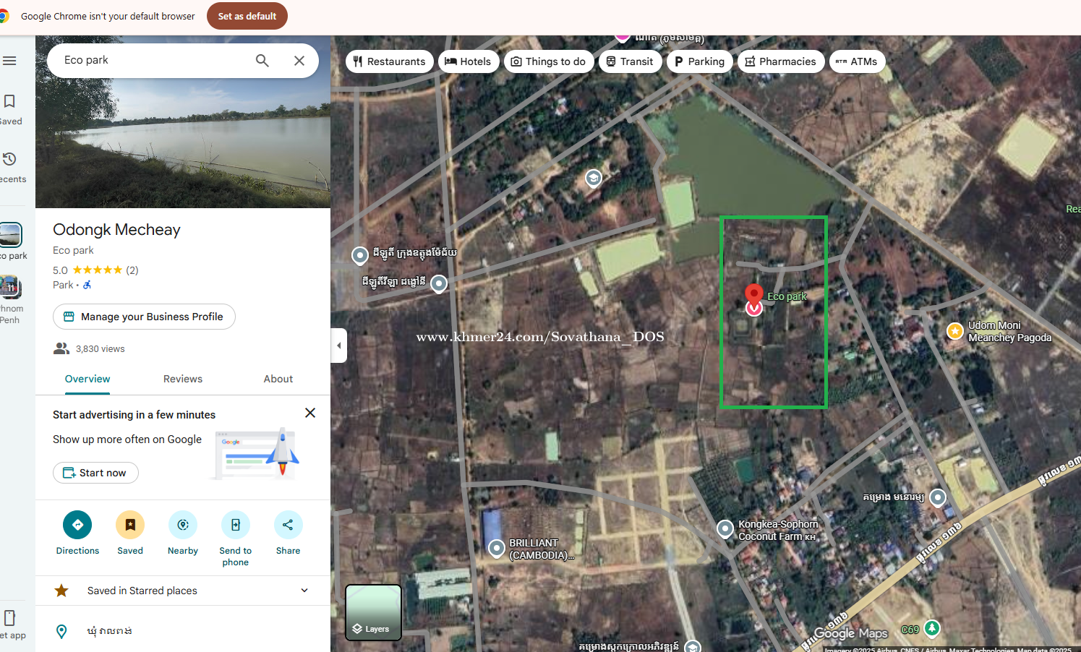The image size is (1081, 652).
Task: Share this place
Action: pyautogui.click(x=288, y=525)
